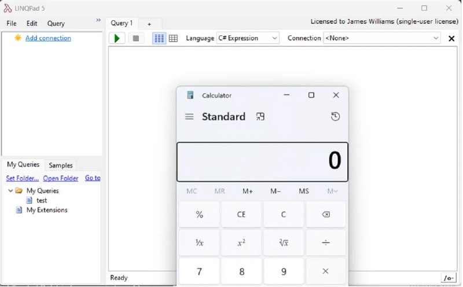
Task: Click the Calculator reciprocal 1/x button
Action: pos(199,242)
